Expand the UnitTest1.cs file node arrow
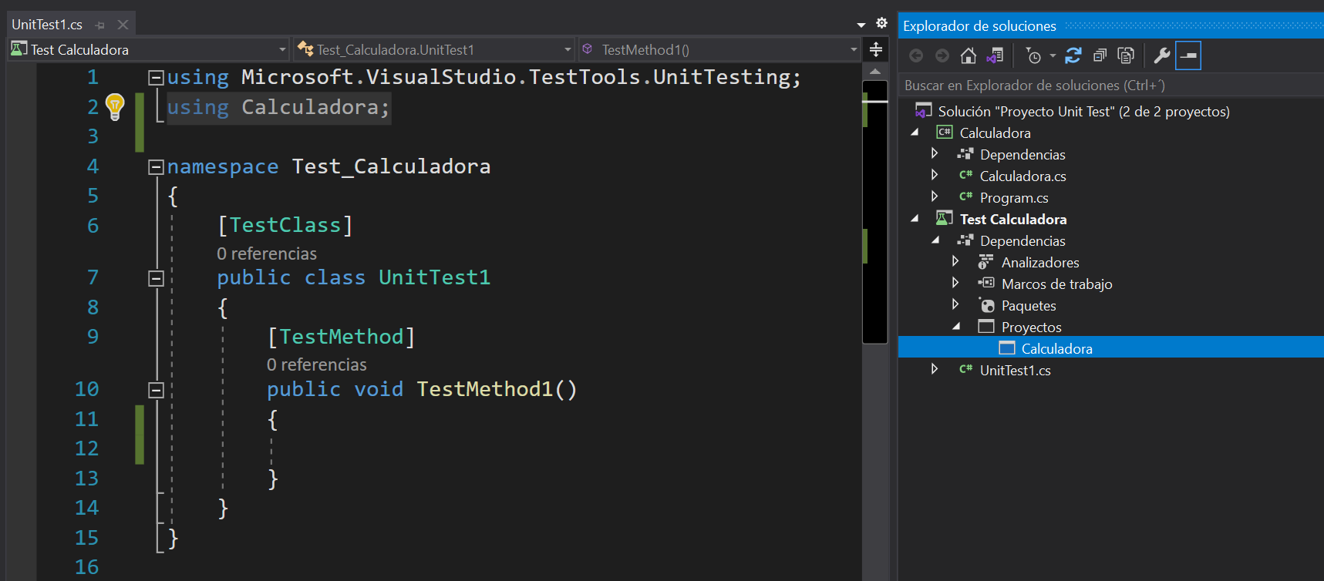This screenshot has width=1324, height=581. [935, 369]
